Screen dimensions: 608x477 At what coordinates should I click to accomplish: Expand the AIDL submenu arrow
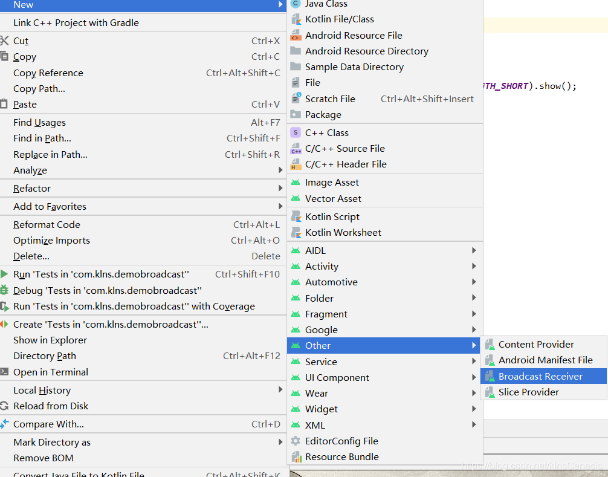474,250
